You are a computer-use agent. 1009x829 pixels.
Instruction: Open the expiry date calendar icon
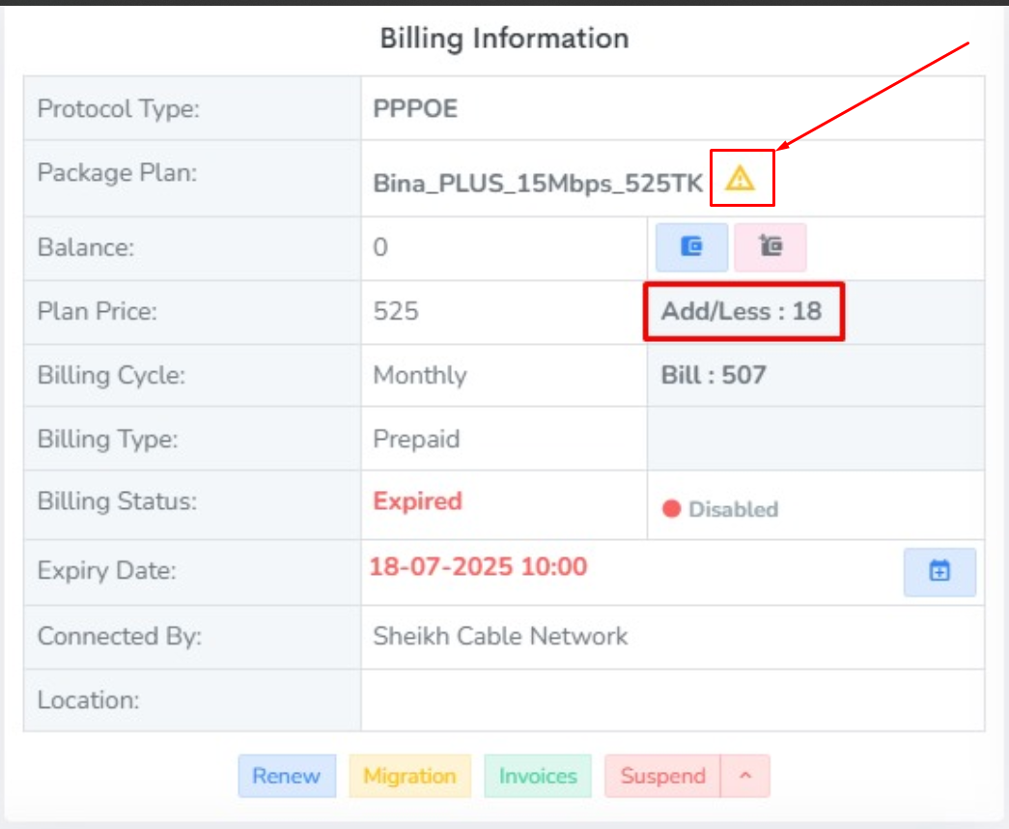939,572
